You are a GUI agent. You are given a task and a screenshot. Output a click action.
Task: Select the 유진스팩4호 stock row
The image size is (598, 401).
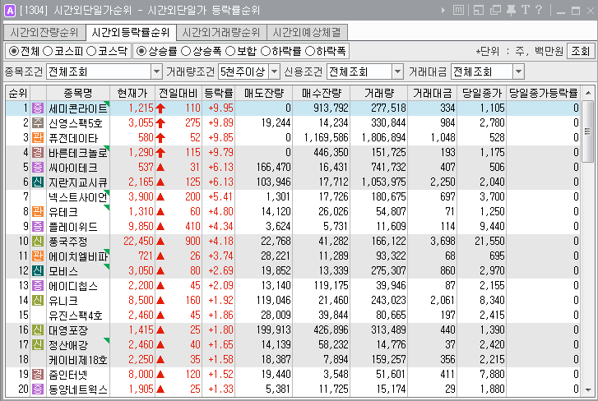(293, 316)
